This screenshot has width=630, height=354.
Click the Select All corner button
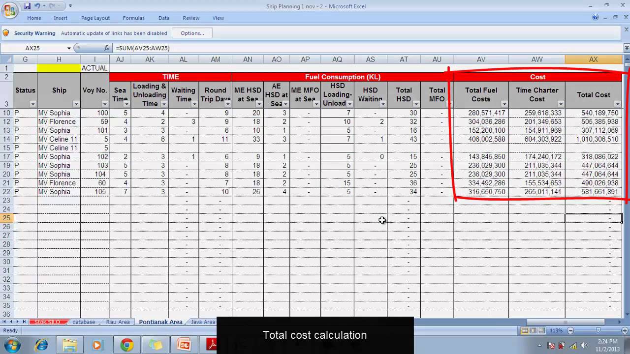point(6,59)
